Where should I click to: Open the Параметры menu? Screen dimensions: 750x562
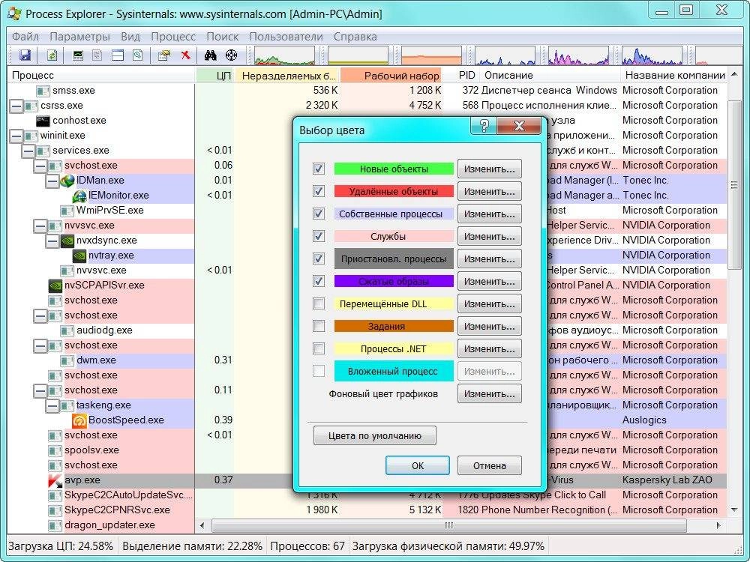[80, 37]
